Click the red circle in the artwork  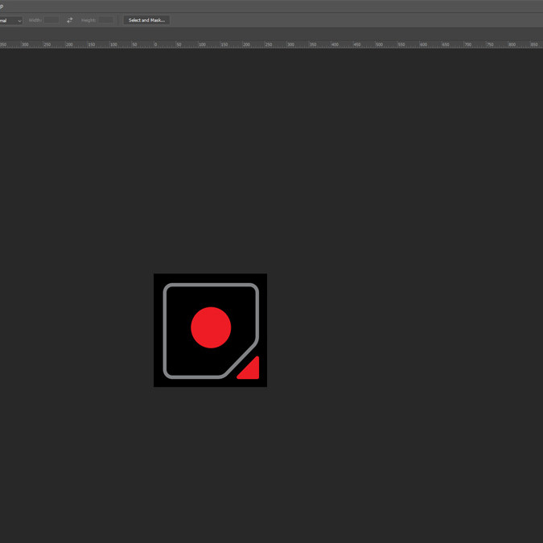pyautogui.click(x=211, y=327)
